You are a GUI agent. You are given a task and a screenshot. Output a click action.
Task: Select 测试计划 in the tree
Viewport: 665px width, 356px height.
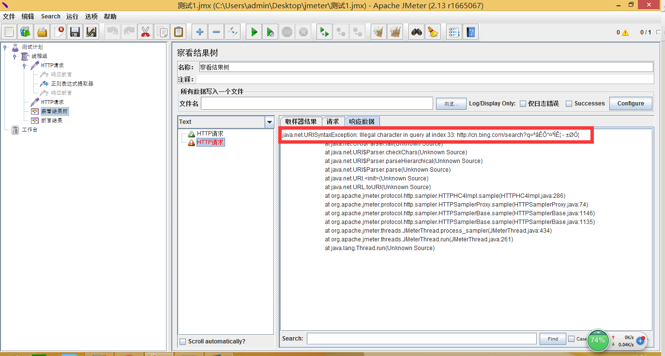(x=32, y=47)
